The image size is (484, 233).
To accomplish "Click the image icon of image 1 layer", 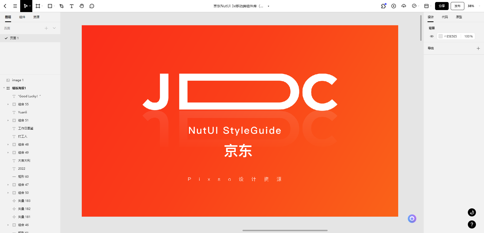I will (x=8, y=80).
